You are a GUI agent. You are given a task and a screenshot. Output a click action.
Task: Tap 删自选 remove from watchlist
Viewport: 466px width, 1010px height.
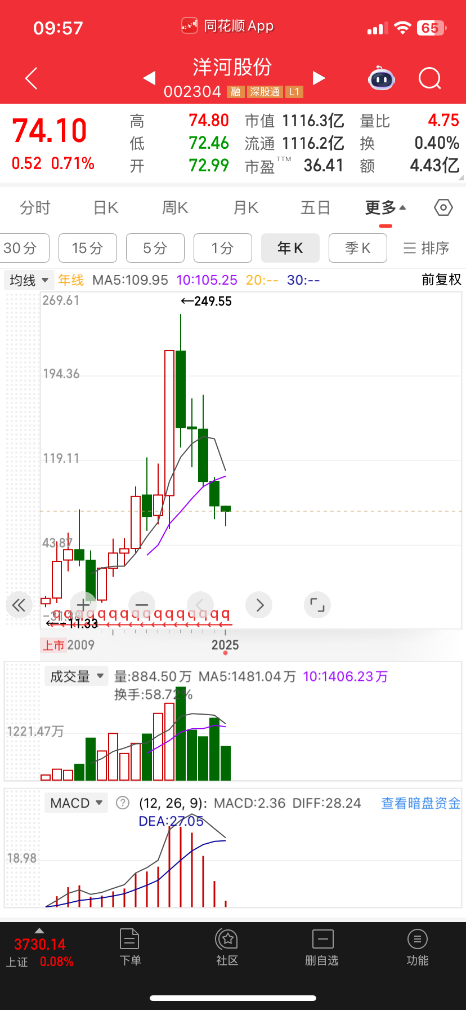click(322, 947)
